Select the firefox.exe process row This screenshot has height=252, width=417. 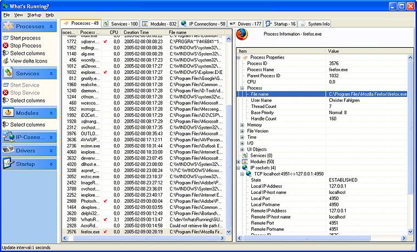pos(144,232)
